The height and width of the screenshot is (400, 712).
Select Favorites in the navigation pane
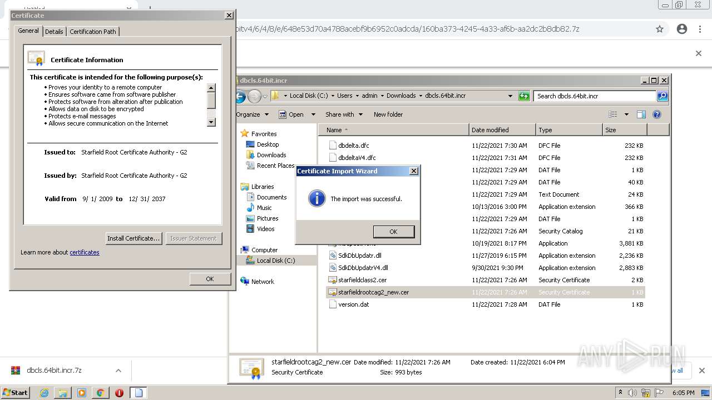tap(264, 134)
